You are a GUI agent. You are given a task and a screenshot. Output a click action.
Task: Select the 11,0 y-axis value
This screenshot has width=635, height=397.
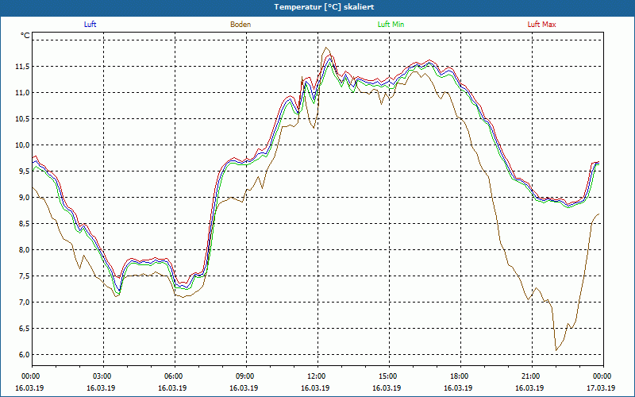point(22,93)
